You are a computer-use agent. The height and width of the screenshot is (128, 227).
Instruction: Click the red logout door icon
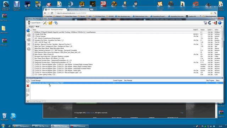click(x=215, y=23)
